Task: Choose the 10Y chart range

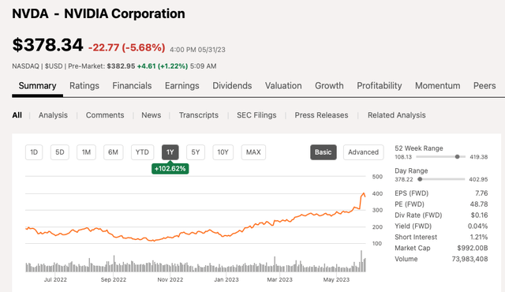Action: coord(223,152)
